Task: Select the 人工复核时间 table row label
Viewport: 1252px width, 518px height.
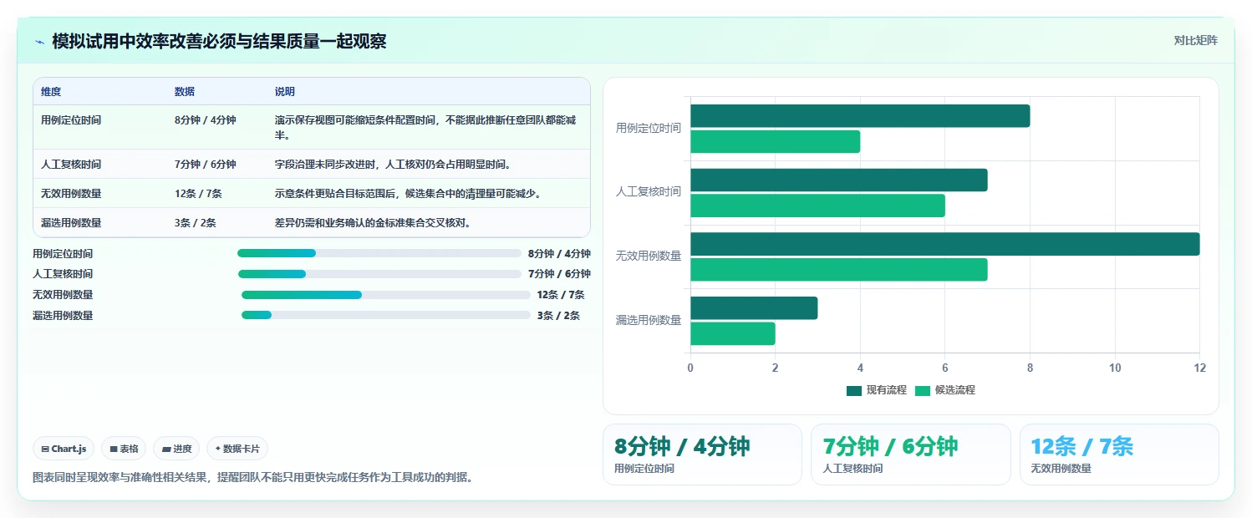Action: point(71,165)
